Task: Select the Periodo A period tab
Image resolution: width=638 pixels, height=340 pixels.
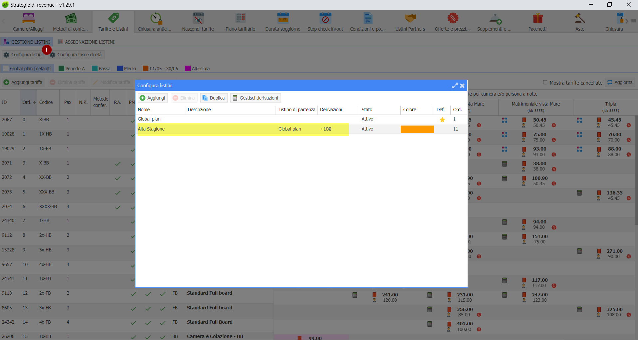Action: tap(72, 69)
